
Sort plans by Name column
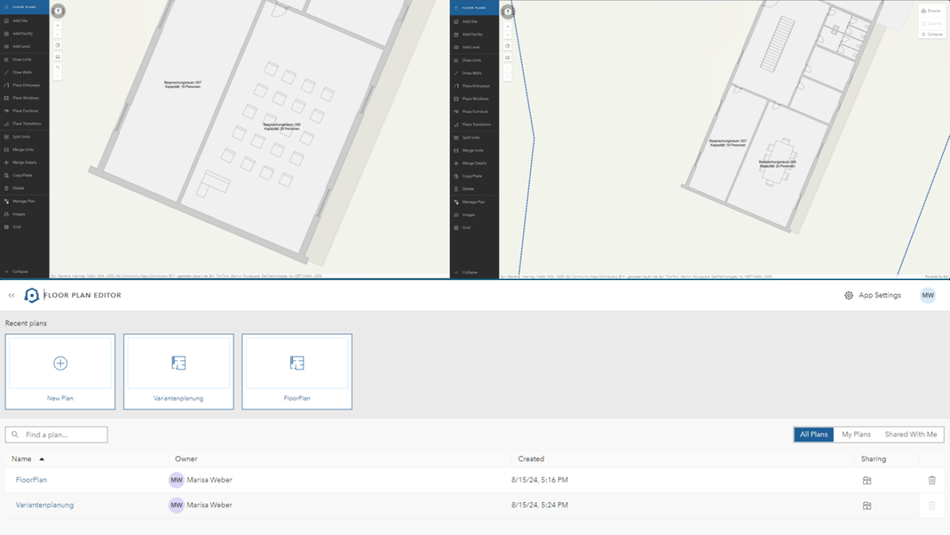[27, 459]
